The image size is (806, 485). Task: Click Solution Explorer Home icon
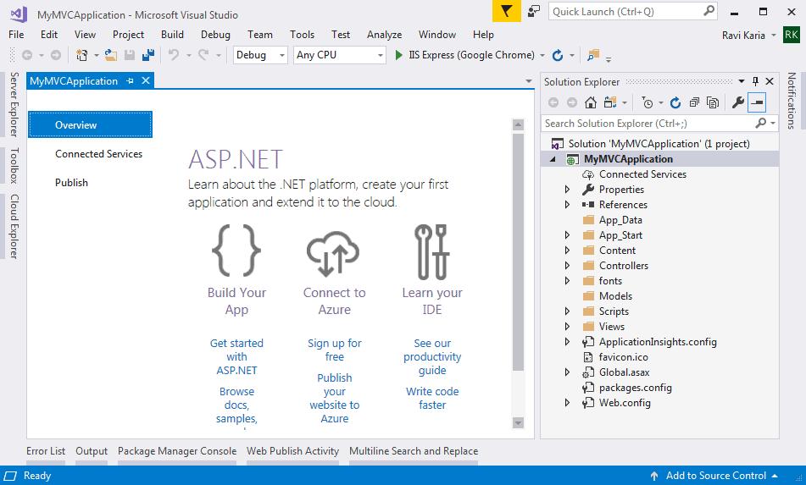click(x=590, y=102)
